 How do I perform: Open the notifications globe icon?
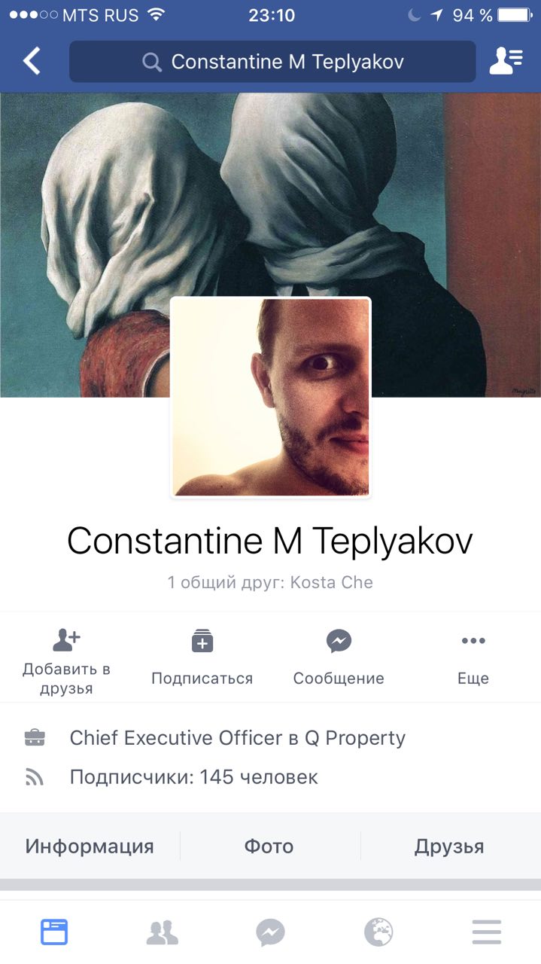click(x=378, y=933)
